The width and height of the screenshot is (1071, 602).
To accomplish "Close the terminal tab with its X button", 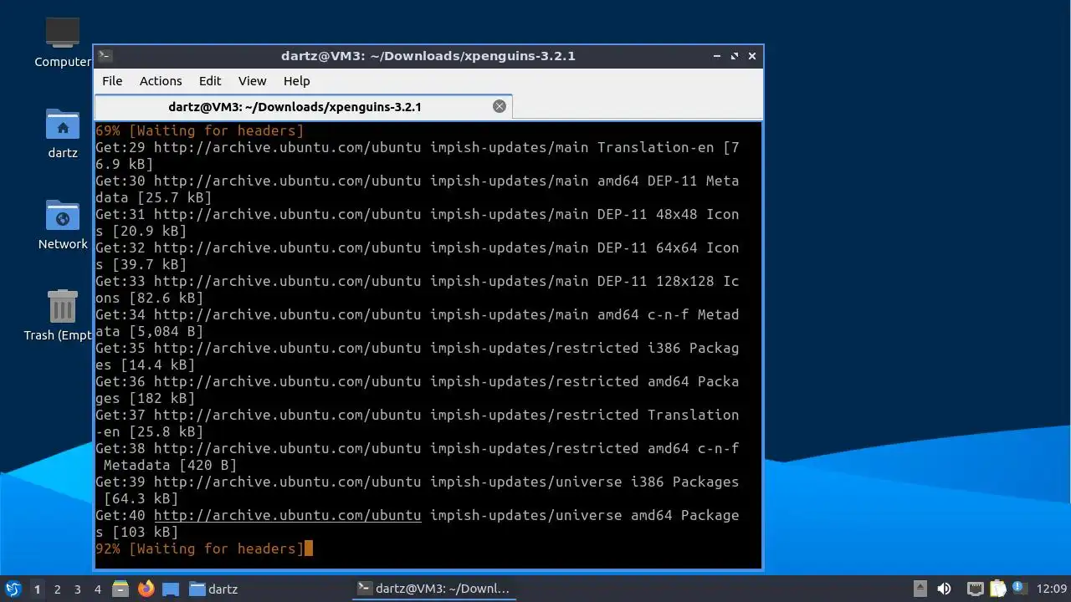I will 500,106.
